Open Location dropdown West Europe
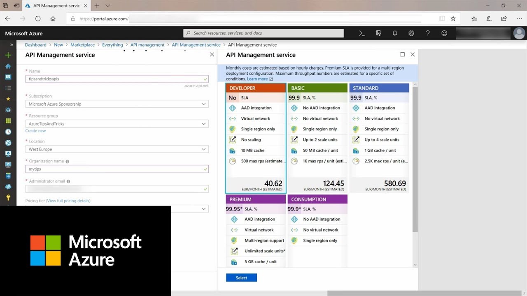 (117, 149)
